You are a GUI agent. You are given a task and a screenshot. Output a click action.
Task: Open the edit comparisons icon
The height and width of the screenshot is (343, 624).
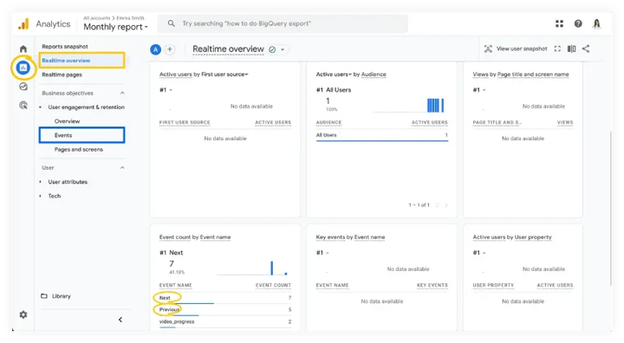571,49
